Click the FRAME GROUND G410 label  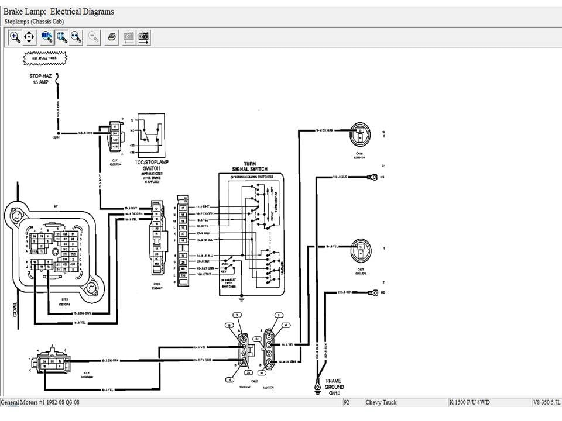point(334,387)
